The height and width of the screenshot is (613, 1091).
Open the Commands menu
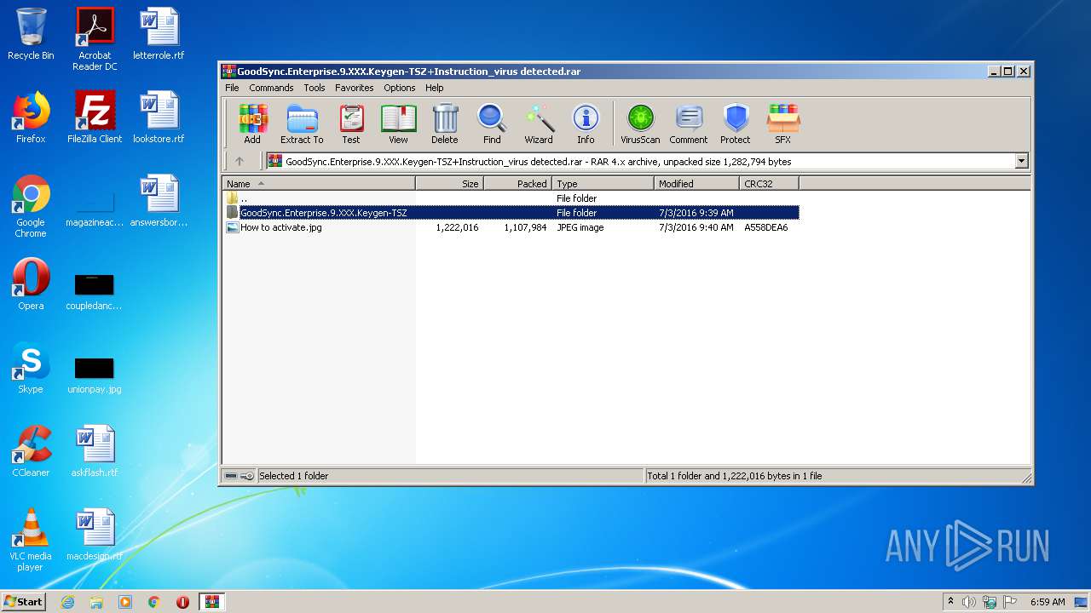pos(271,88)
